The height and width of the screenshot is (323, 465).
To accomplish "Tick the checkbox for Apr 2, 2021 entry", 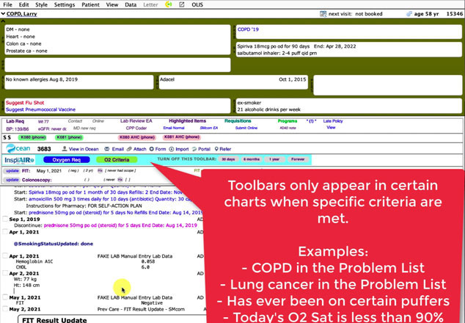I will [5, 273].
